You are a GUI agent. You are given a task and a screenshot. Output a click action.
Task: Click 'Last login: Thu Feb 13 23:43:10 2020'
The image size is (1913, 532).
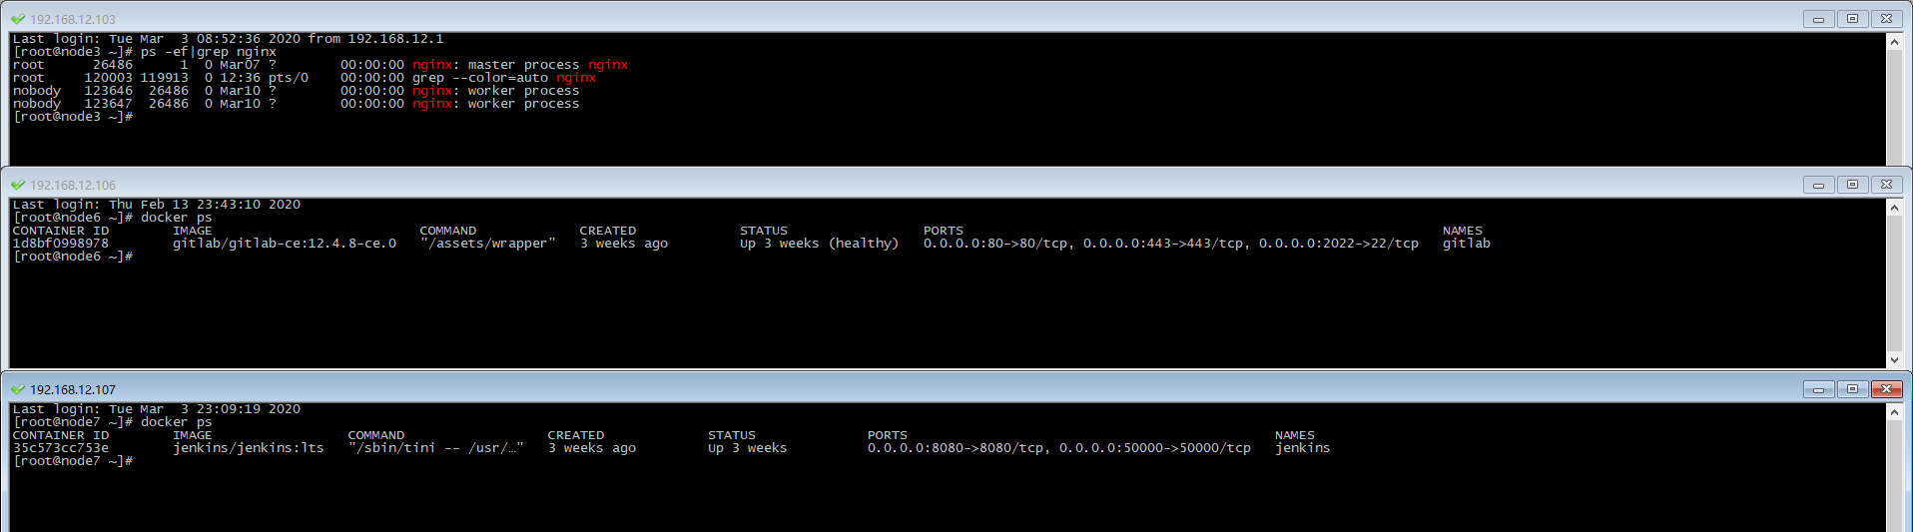click(157, 205)
